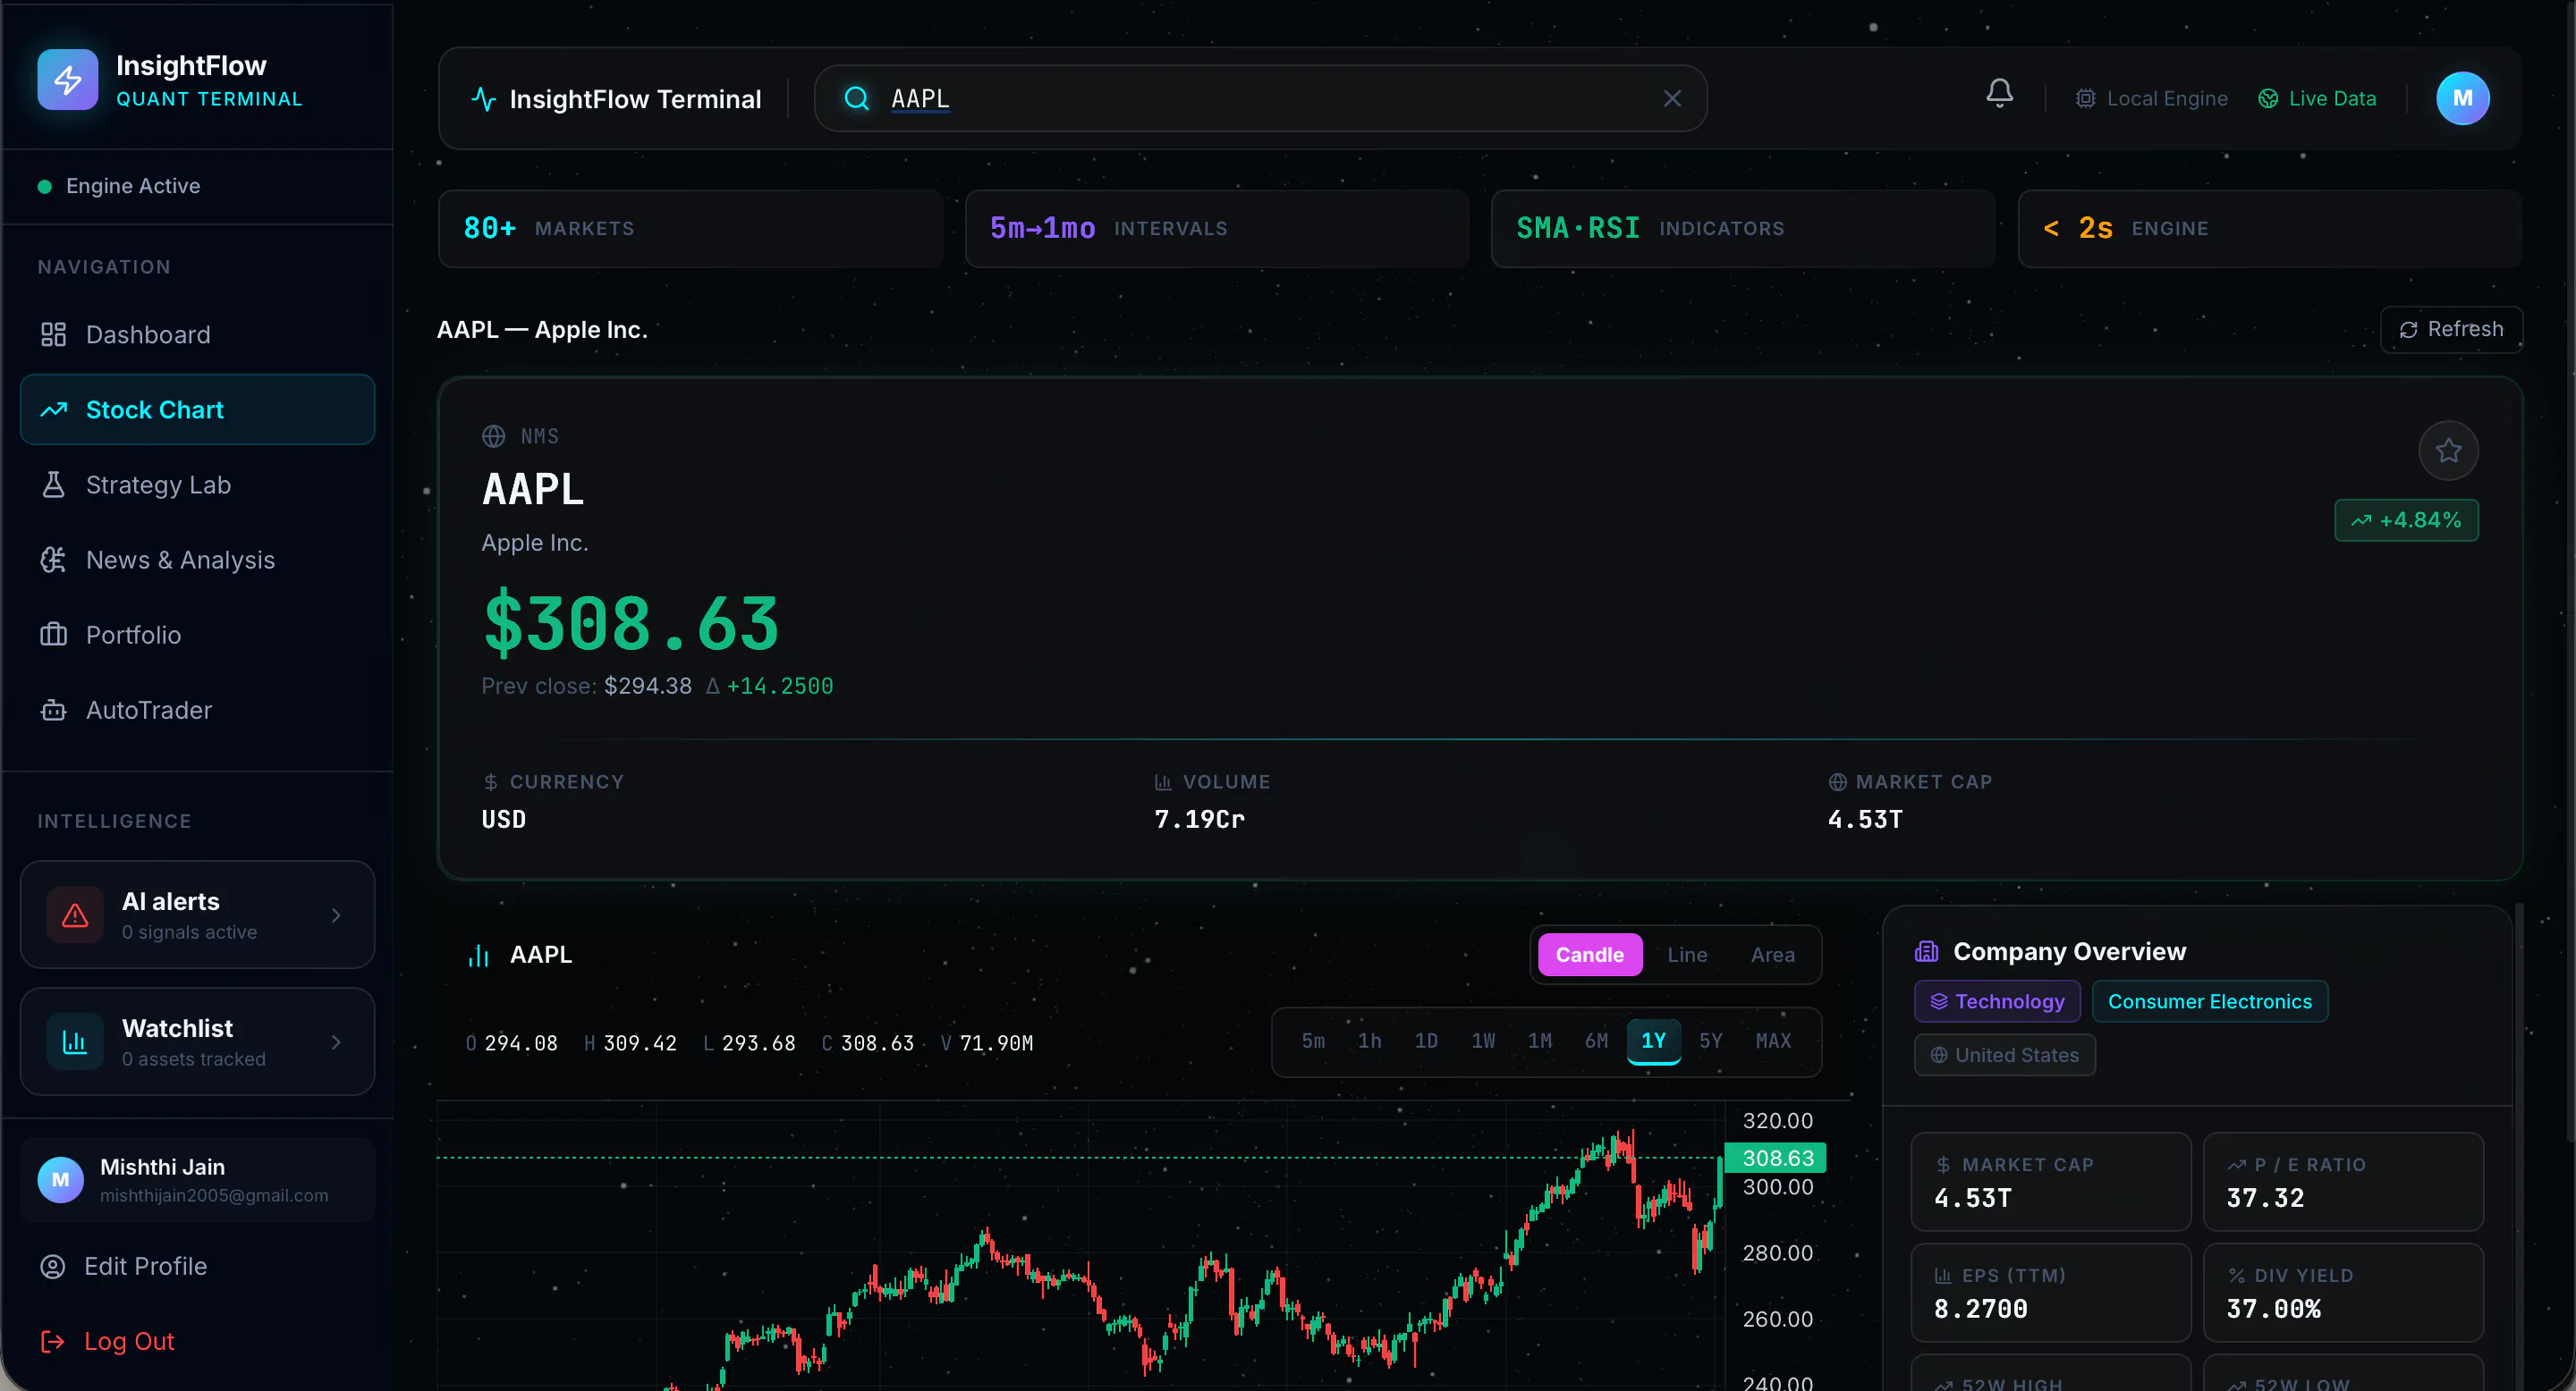Screen dimensions: 2576x1391
Task: Open Portfolio navigation item
Action: 197,635
